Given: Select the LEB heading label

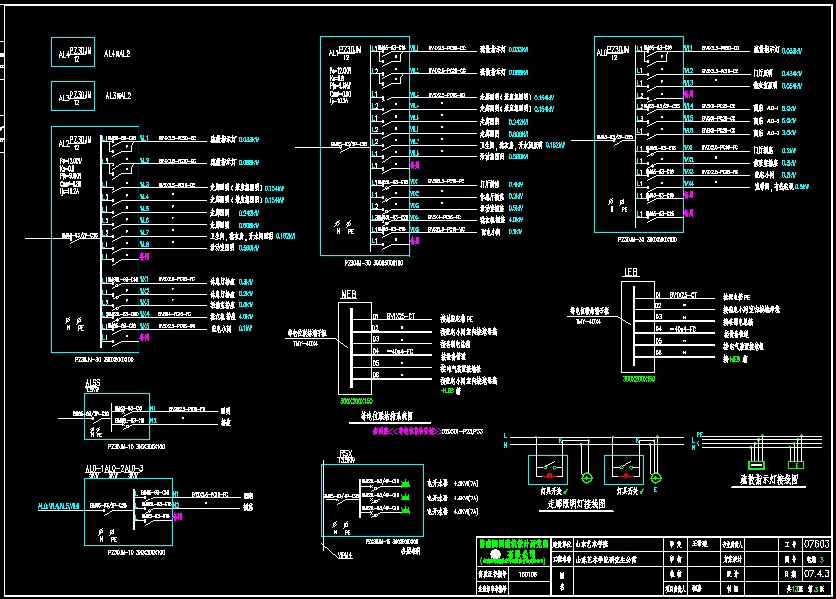Looking at the screenshot, I should pos(630,271).
